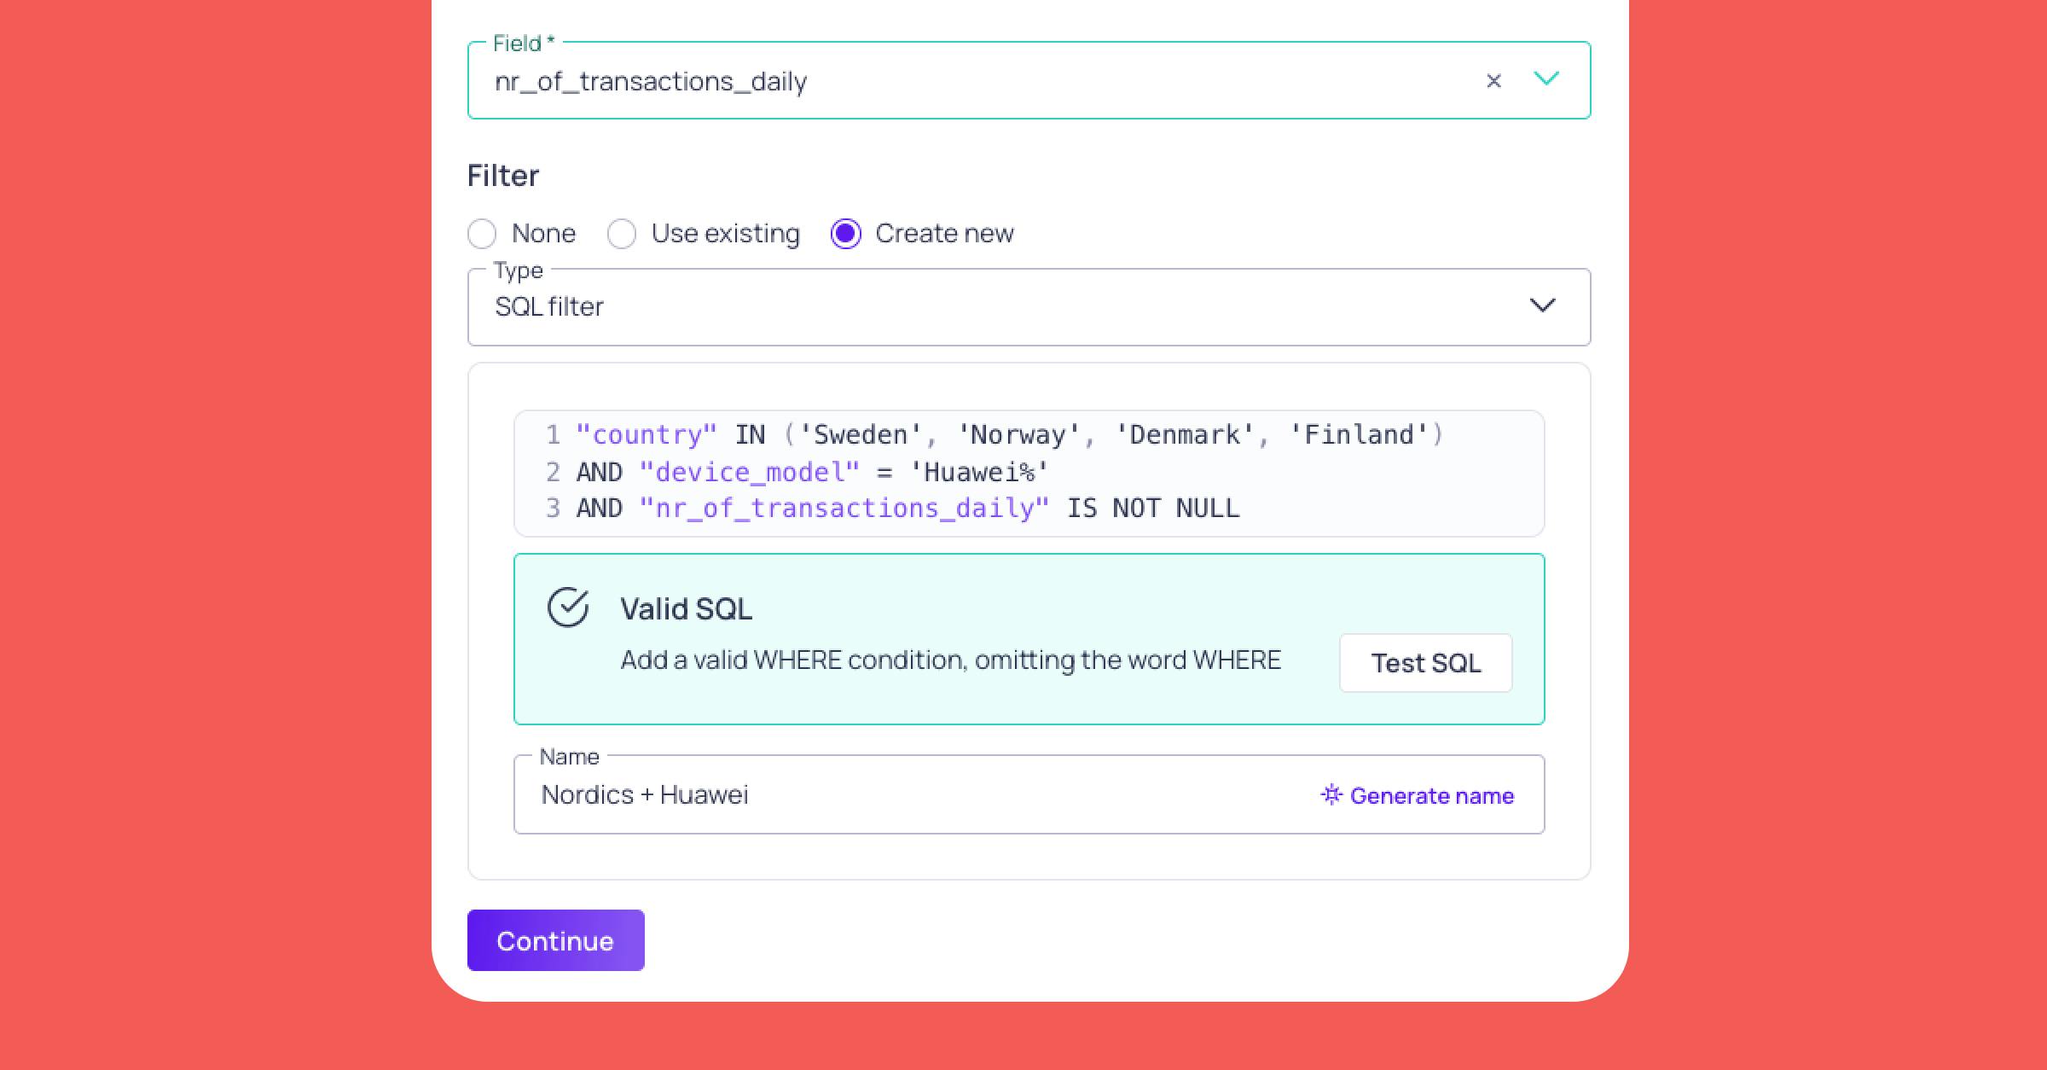Click the device_model condition on line 2
Image resolution: width=2047 pixels, height=1070 pixels.
coord(810,471)
